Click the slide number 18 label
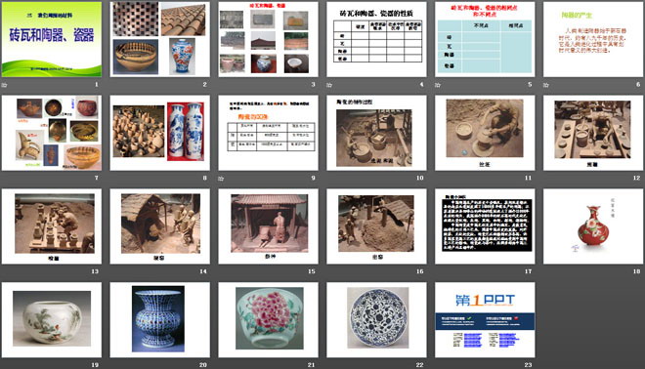 tap(636, 271)
